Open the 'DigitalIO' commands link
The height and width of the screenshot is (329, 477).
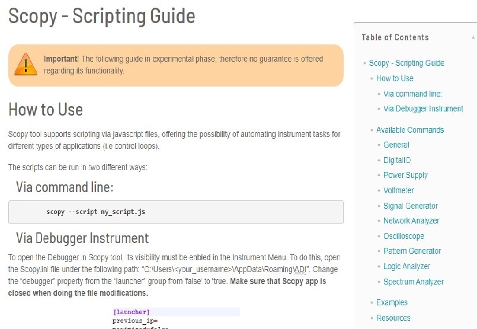[x=397, y=160]
